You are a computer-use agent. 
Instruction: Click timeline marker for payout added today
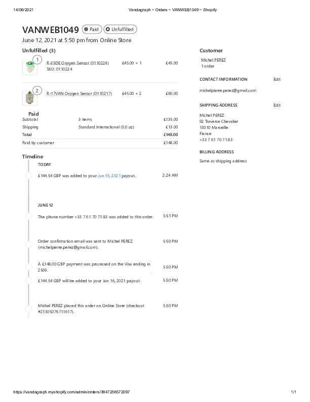pyautogui.click(x=29, y=175)
